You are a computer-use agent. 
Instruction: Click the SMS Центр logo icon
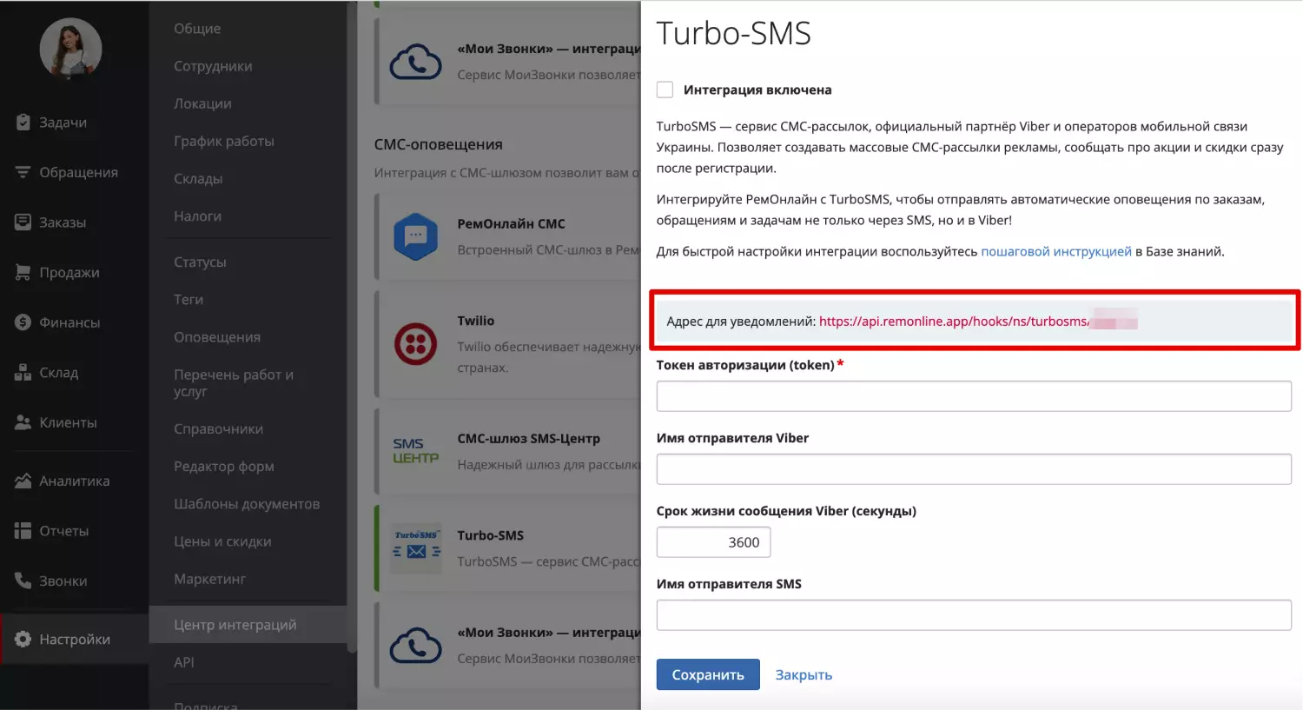(415, 451)
